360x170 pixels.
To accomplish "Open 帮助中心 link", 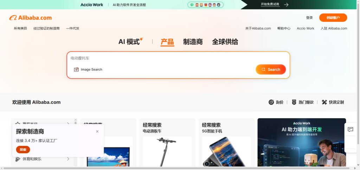I will (x=284, y=28).
